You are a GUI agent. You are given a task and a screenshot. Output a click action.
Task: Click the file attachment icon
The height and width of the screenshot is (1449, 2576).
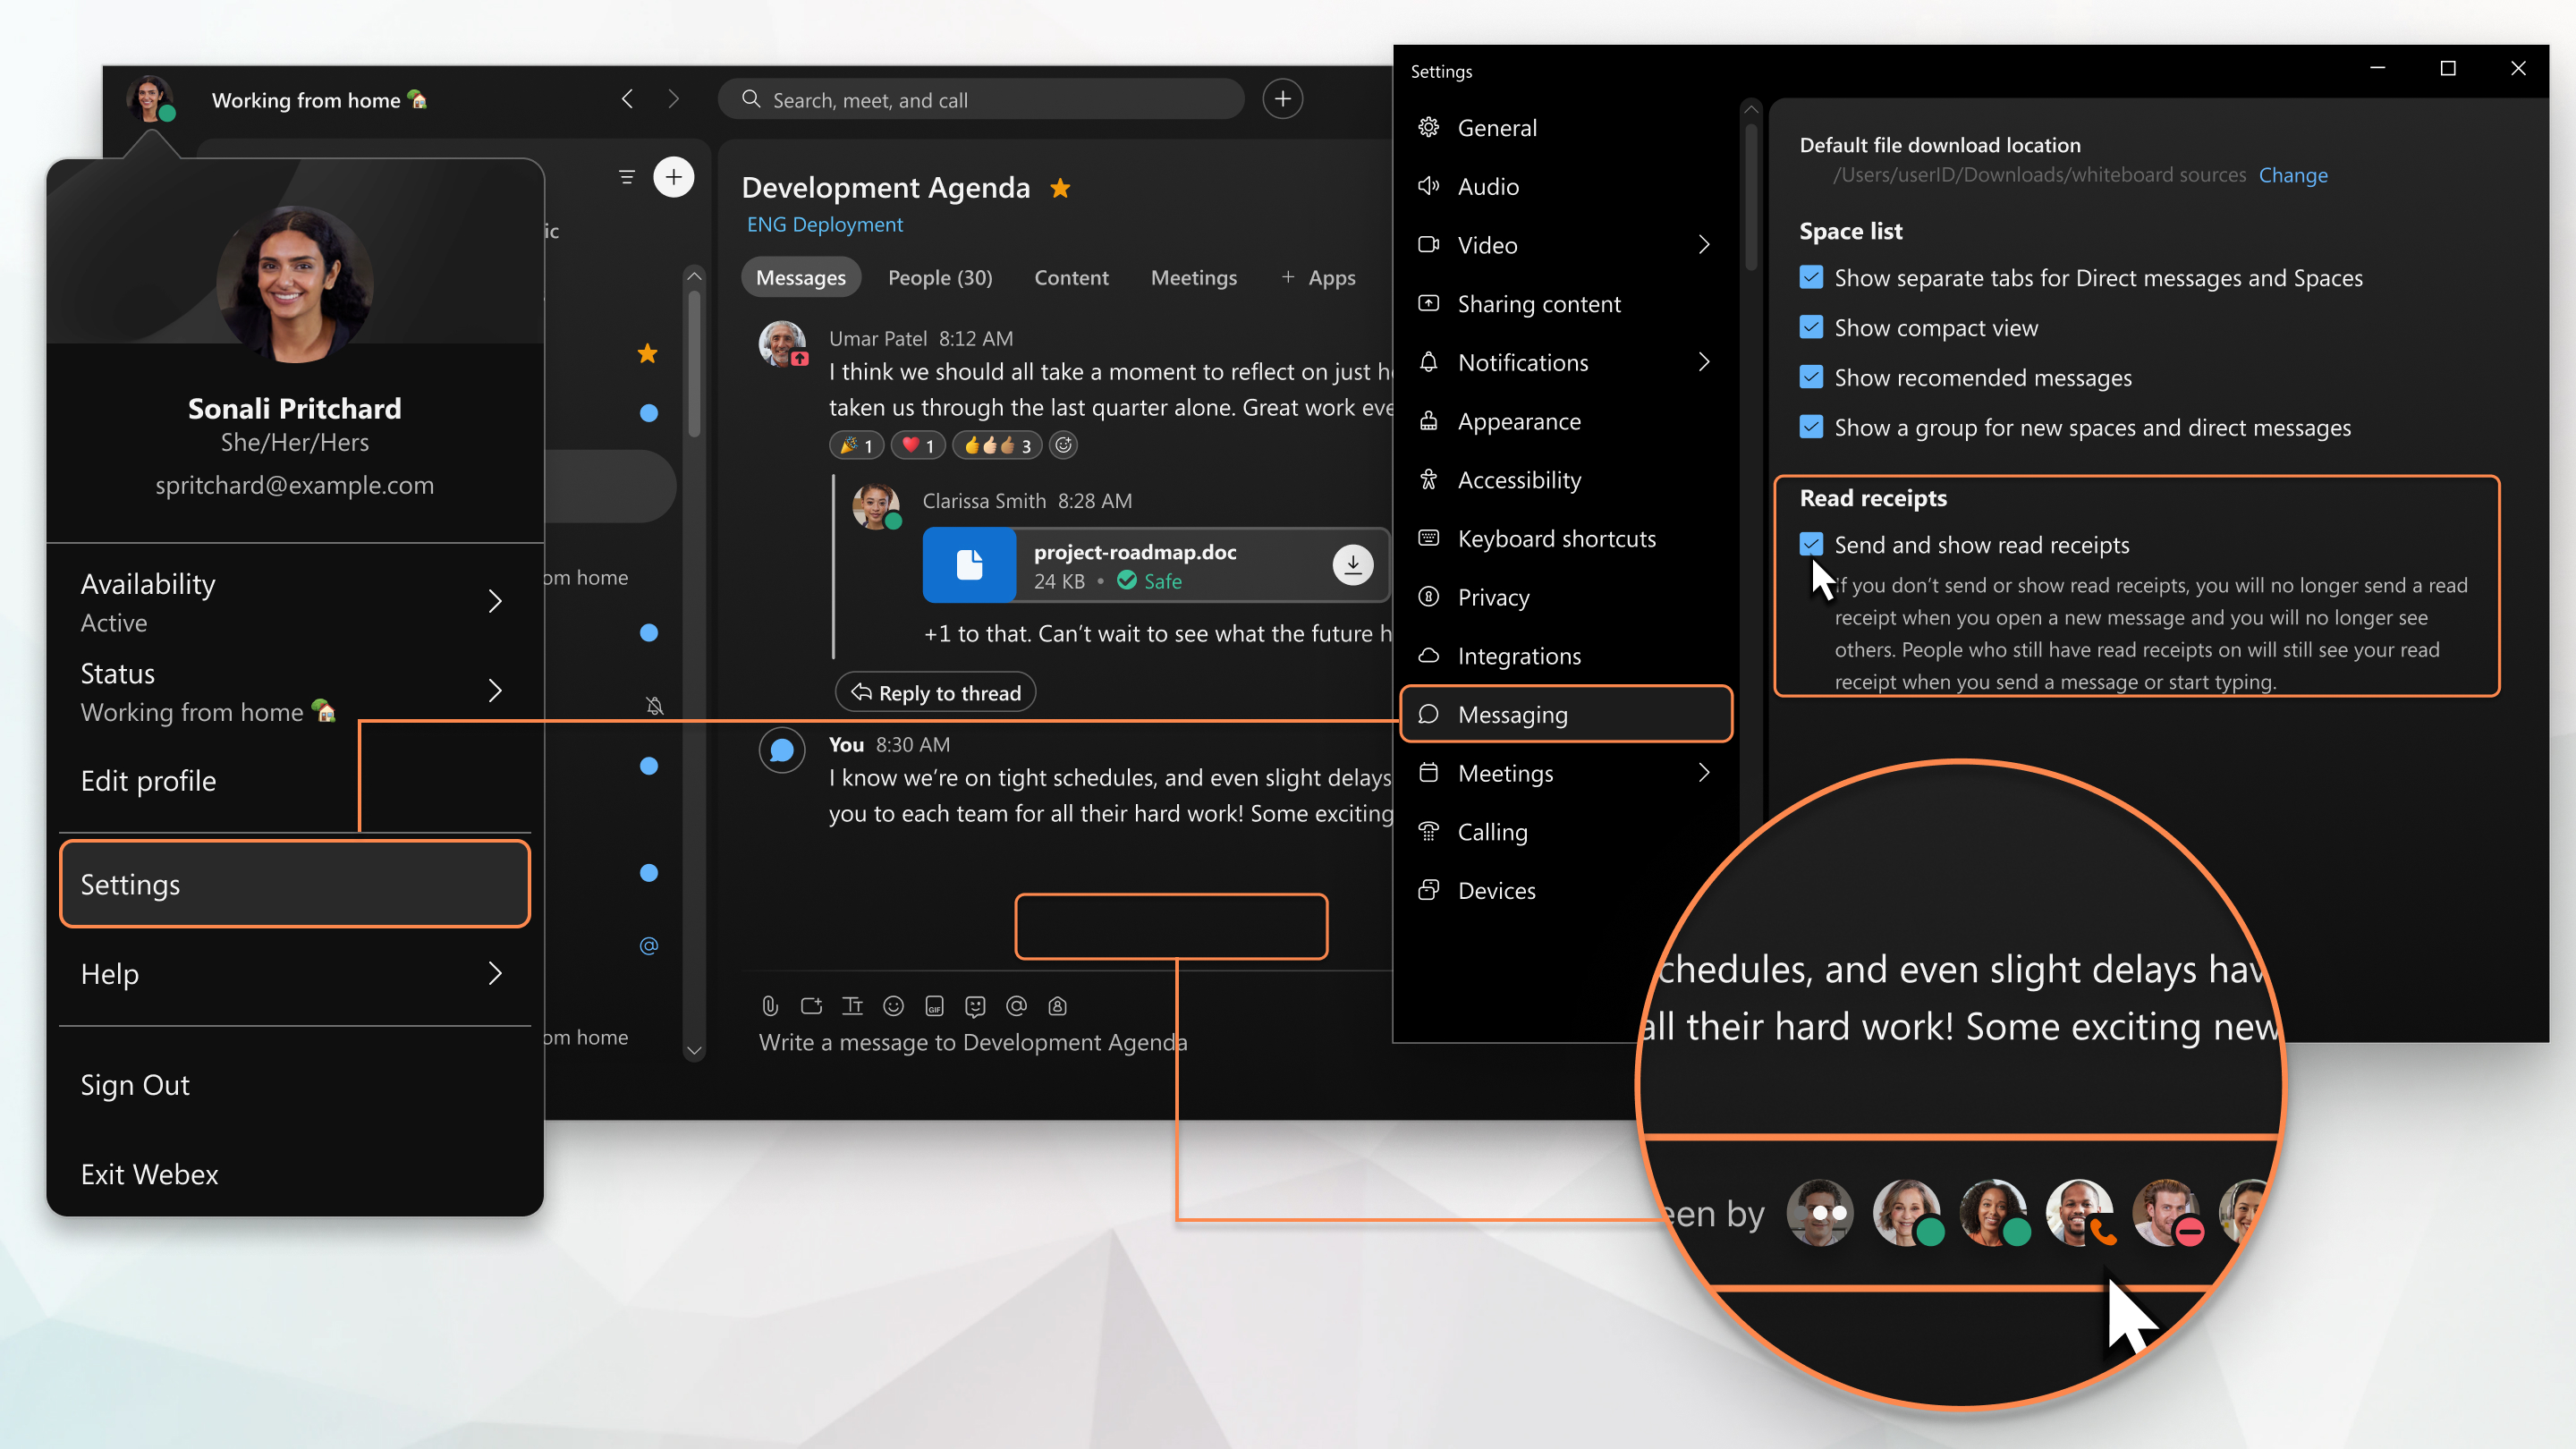[769, 1004]
